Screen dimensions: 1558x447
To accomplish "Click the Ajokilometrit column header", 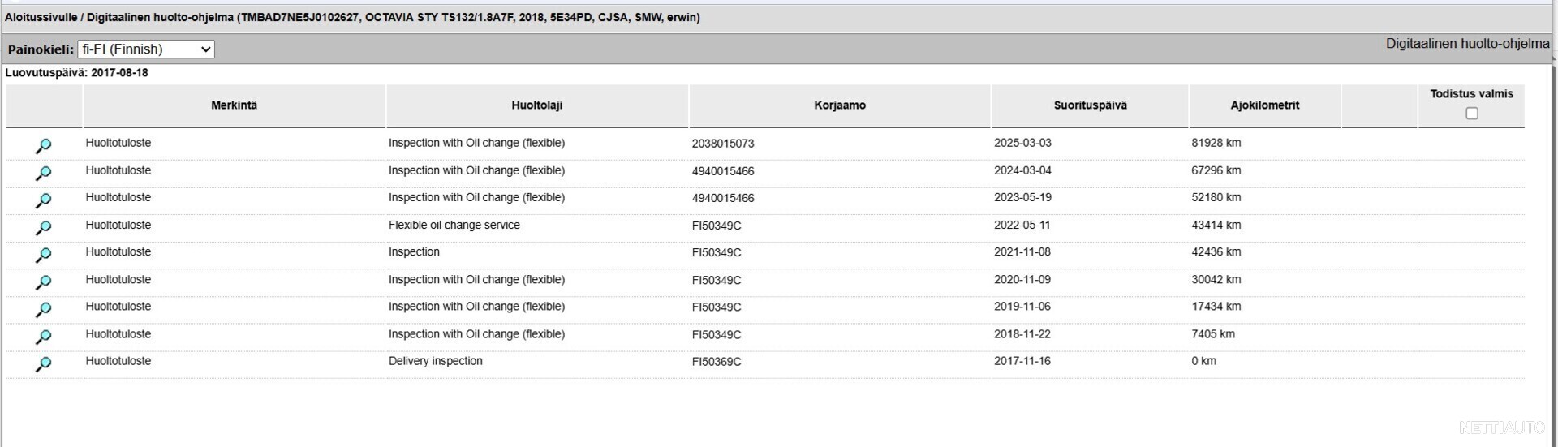I will click(1264, 105).
